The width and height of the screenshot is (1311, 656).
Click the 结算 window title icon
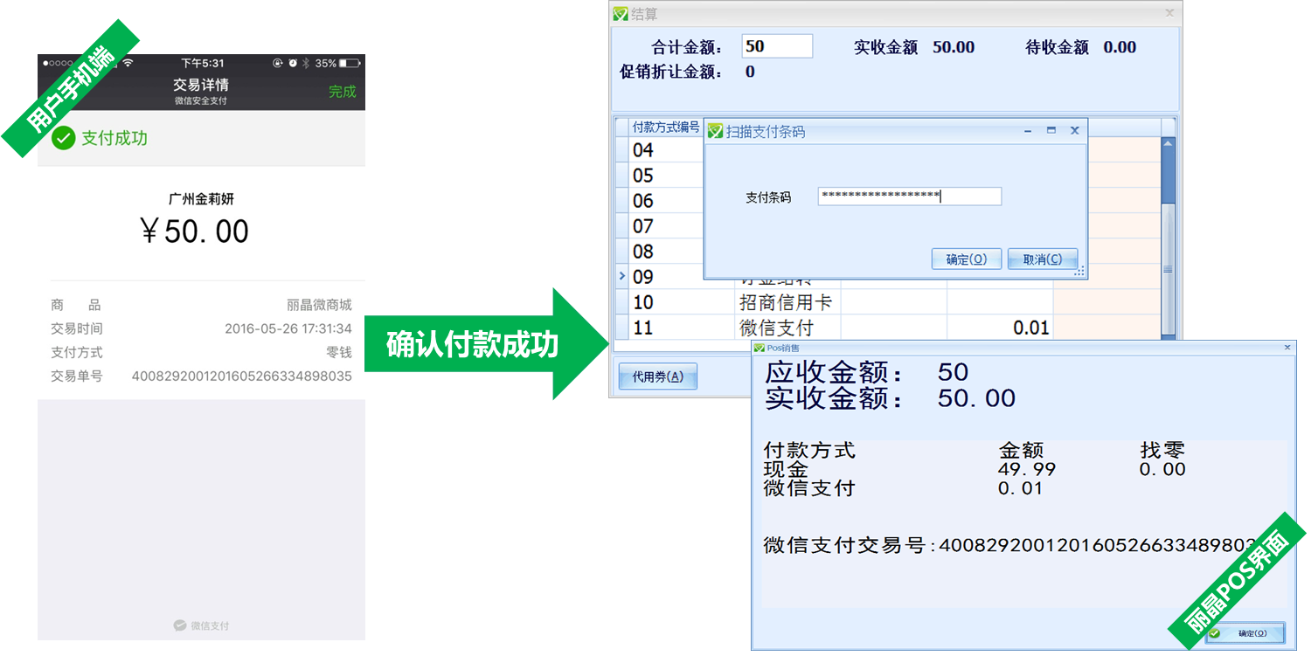[621, 13]
